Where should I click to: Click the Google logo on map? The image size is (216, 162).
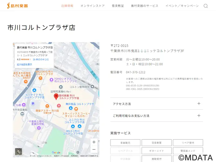[x=56, y=152]
